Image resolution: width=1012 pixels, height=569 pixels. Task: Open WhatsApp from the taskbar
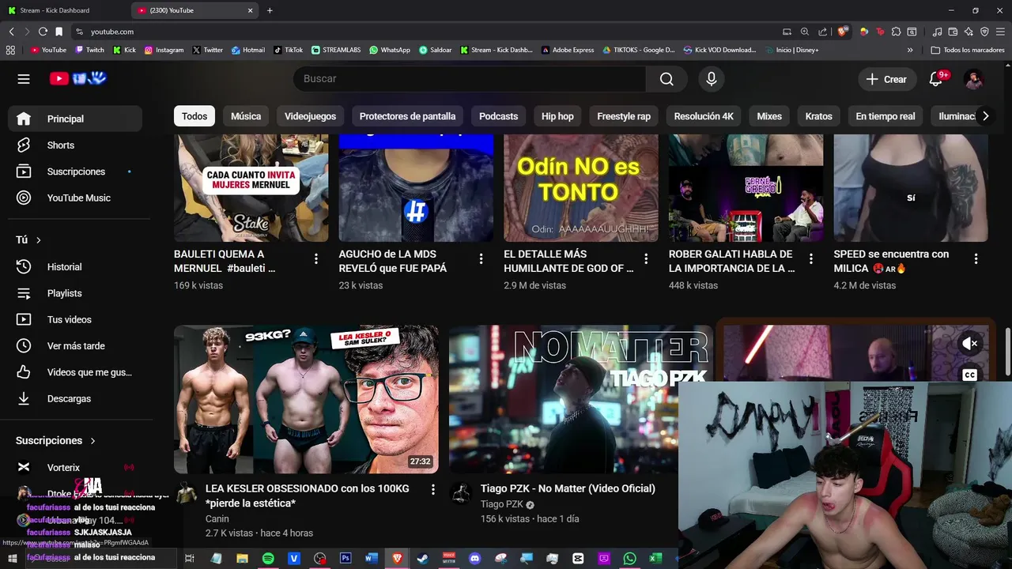tap(629, 558)
